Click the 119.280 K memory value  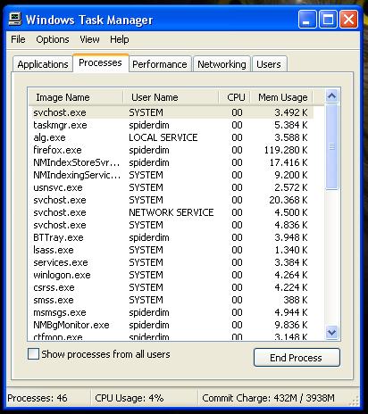[286, 150]
